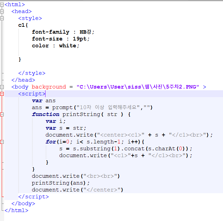
Task: Click the 'for(i=0; i< s.length-1; i++){' line
Action: coord(95,142)
